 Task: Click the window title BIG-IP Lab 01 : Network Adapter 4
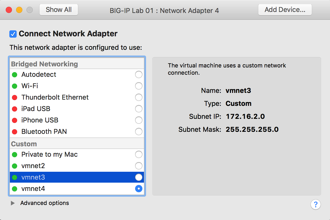click(164, 11)
